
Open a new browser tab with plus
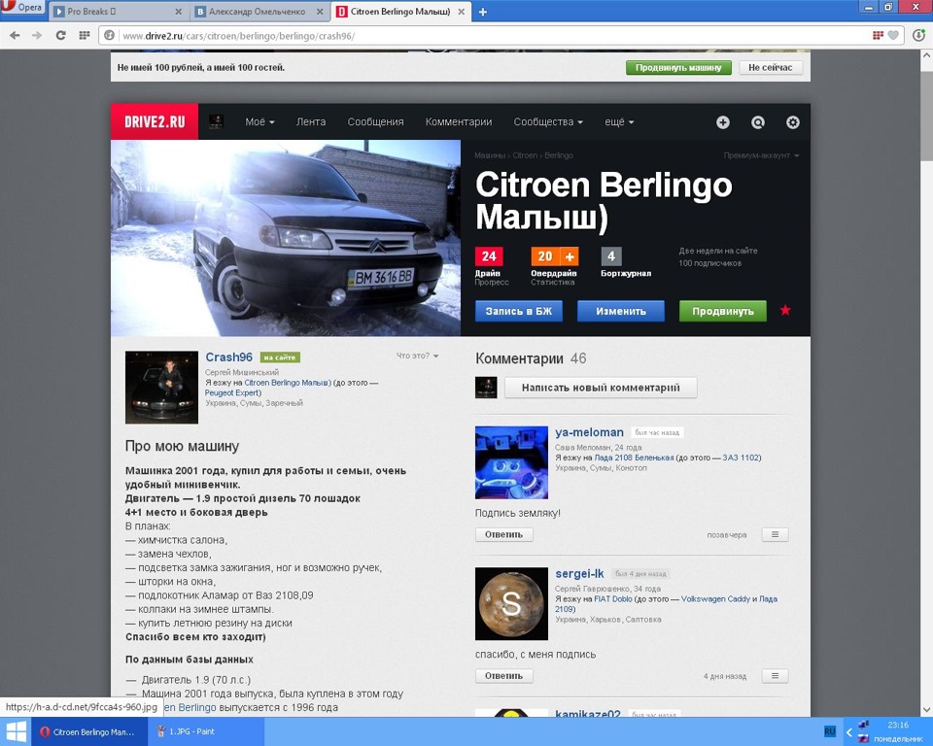pos(483,12)
